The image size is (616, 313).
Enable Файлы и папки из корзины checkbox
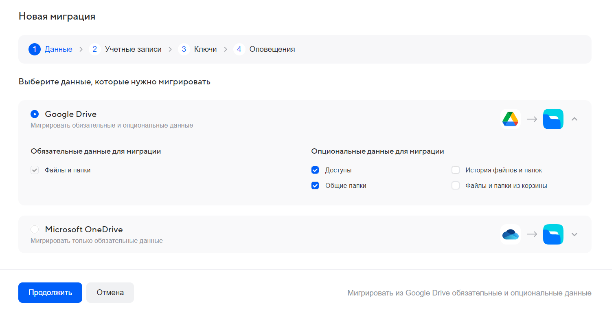click(456, 186)
